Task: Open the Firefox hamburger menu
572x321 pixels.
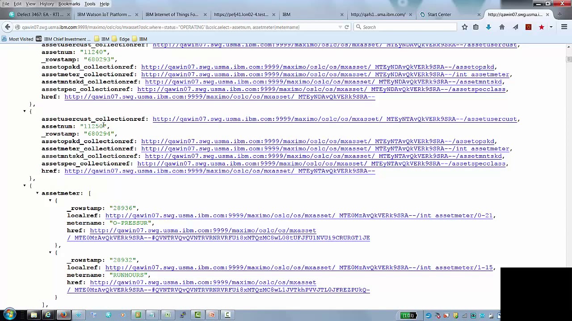Action: [564, 27]
